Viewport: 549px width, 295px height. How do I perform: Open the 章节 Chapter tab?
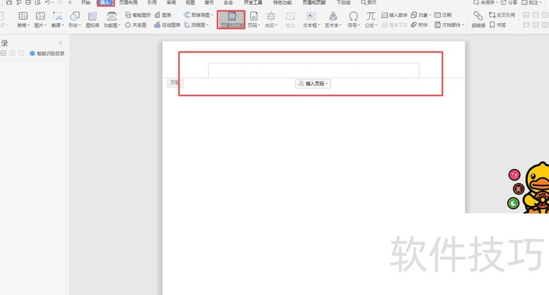click(209, 3)
